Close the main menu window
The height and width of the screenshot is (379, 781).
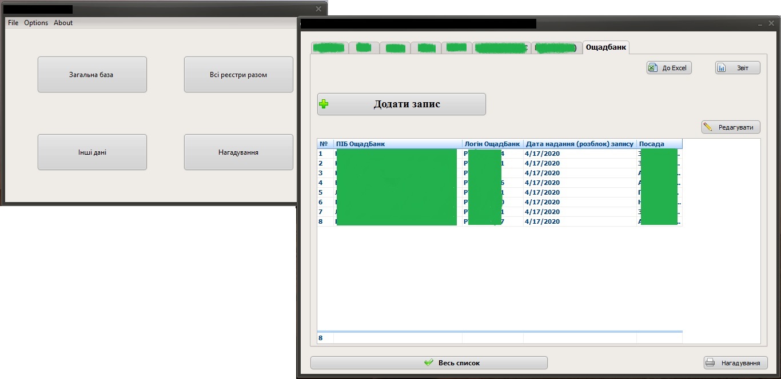[318, 9]
